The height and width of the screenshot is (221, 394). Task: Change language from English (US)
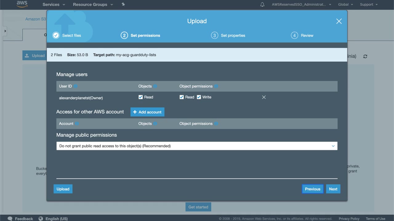coord(53,219)
